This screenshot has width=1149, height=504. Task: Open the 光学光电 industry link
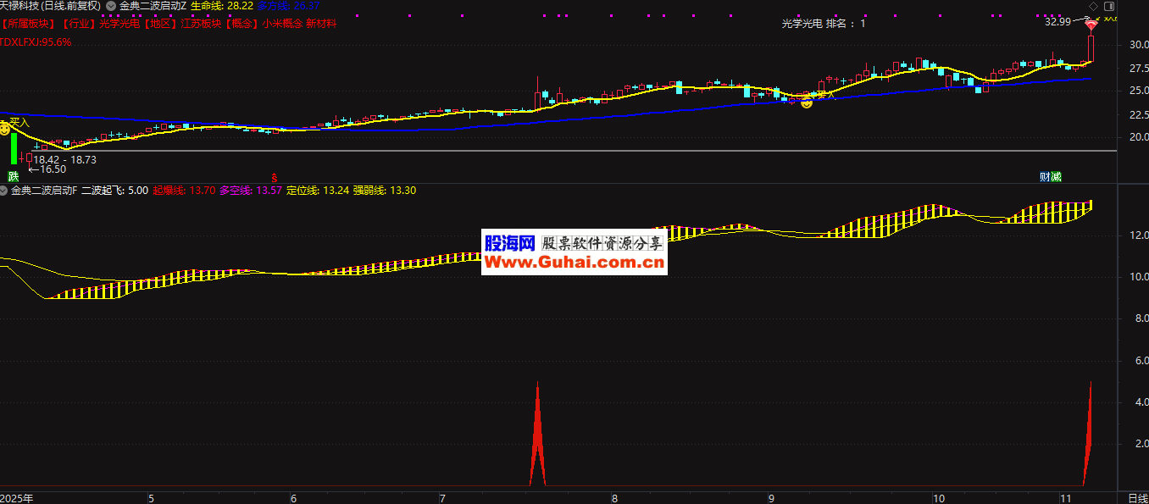coord(119,24)
